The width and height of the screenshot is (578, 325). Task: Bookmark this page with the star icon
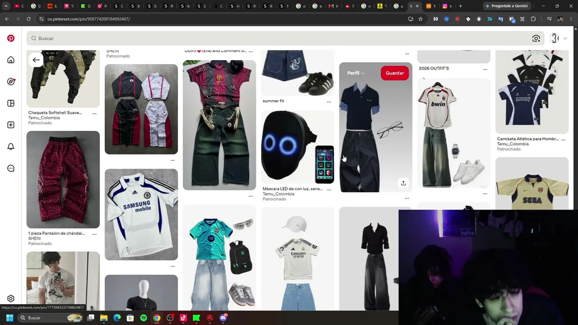point(420,19)
